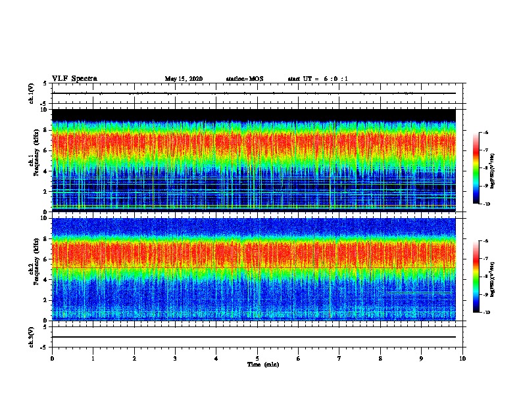
Task: Click the ch.2 spectrogram panel
Action: click(x=253, y=269)
